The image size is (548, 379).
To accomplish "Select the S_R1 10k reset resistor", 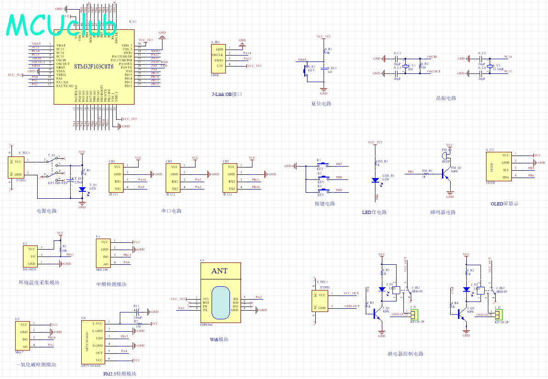I will pos(324,51).
